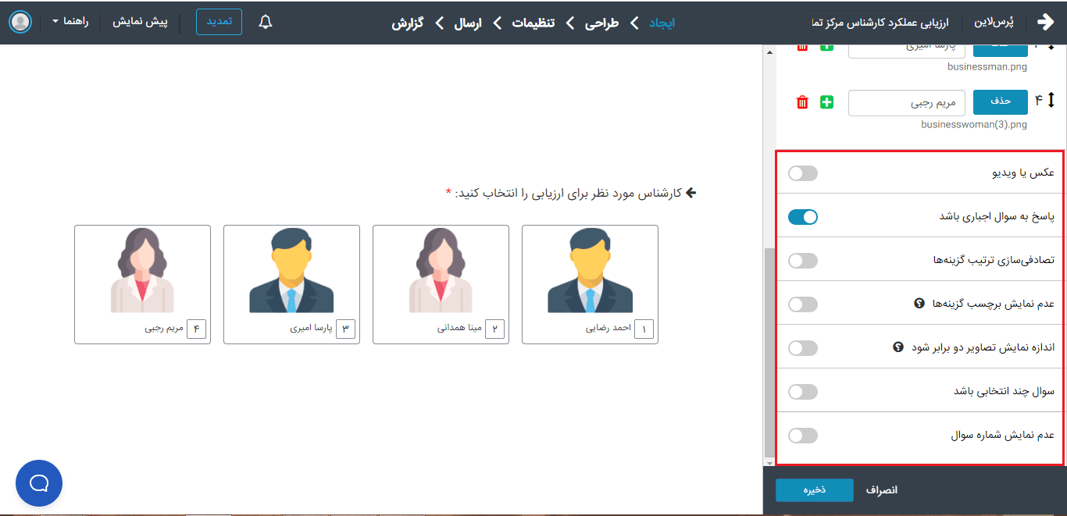Click the back arrow in the top bar
The height and width of the screenshot is (516, 1067).
pos(1045,22)
